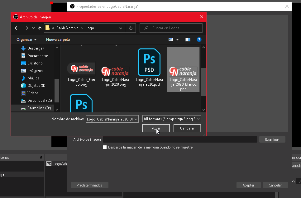Open the Organizar menu
Screen dimensions: 301x198
click(x=26, y=40)
